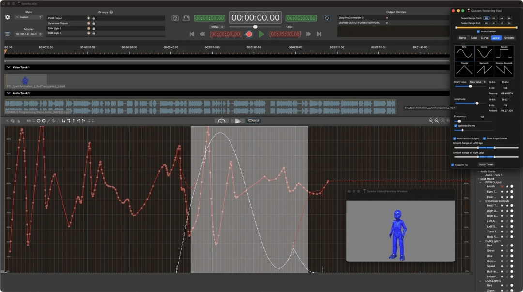This screenshot has width=523, height=292.
Task: Skip to the end of the show
Action: [x=319, y=34]
